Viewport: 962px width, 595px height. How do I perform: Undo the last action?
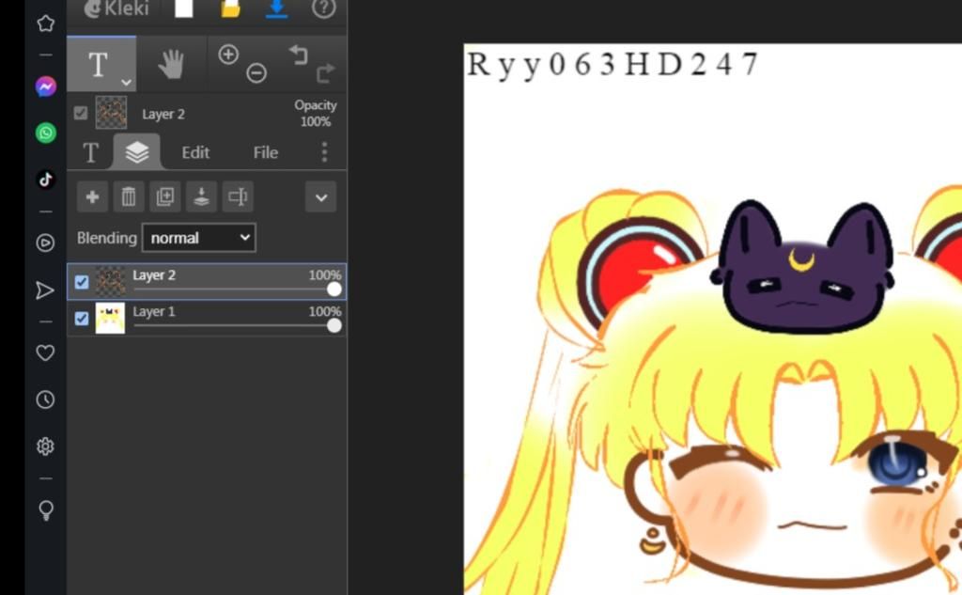298,55
